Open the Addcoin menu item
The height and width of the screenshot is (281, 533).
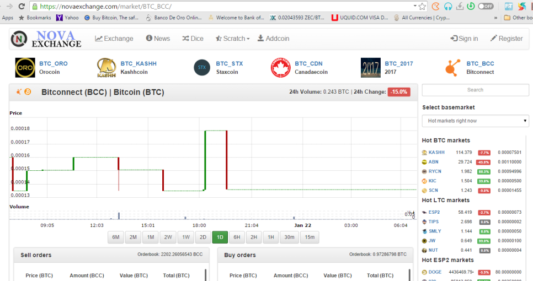[273, 39]
